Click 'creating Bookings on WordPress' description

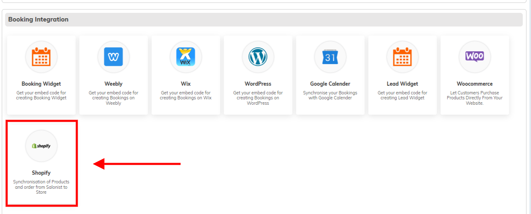tap(258, 98)
